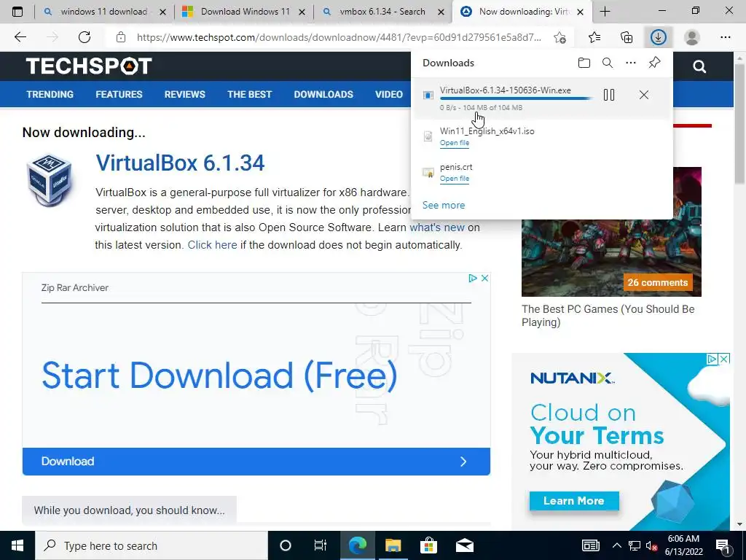Open the what's new link
The width and height of the screenshot is (746, 560).
pos(437,227)
